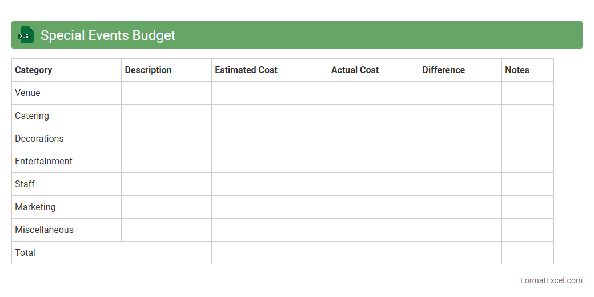Click the Special Events Budget title
The height and width of the screenshot is (297, 594).
pyautogui.click(x=108, y=35)
